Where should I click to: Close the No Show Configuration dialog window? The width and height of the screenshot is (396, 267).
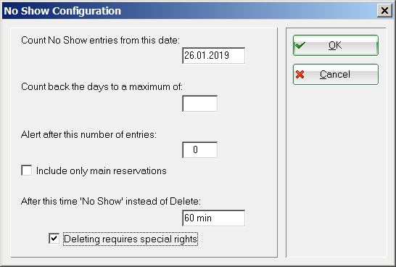(x=384, y=11)
